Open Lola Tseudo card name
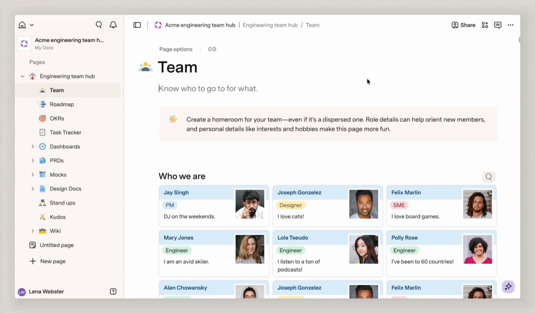This screenshot has height=313, width=535. [x=293, y=238]
